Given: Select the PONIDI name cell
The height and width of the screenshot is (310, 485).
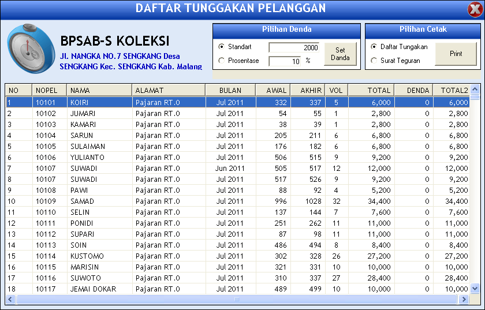Looking at the screenshot, I should point(99,223).
